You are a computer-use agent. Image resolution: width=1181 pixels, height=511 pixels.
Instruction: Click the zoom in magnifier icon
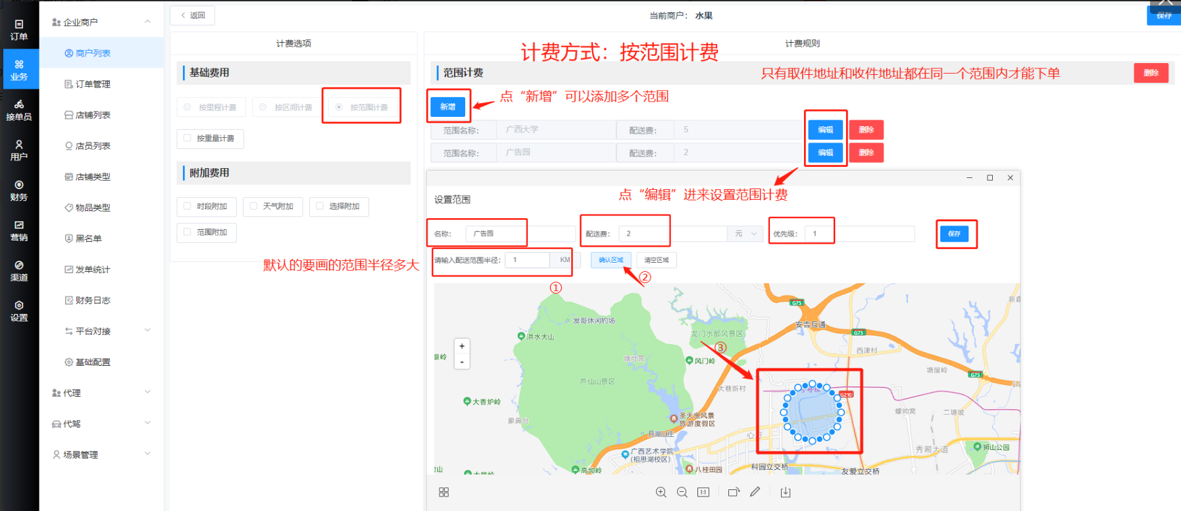661,492
